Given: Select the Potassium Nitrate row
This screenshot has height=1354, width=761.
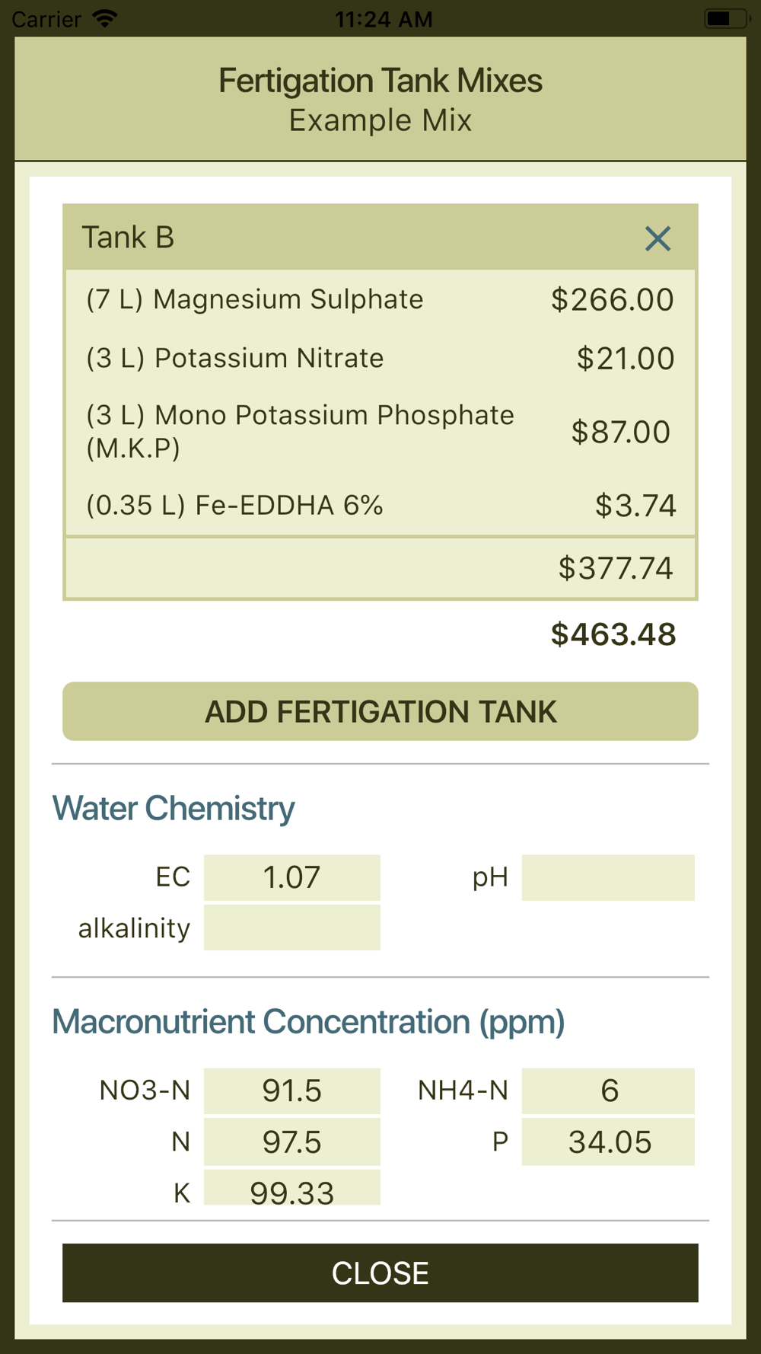Looking at the screenshot, I should point(380,358).
